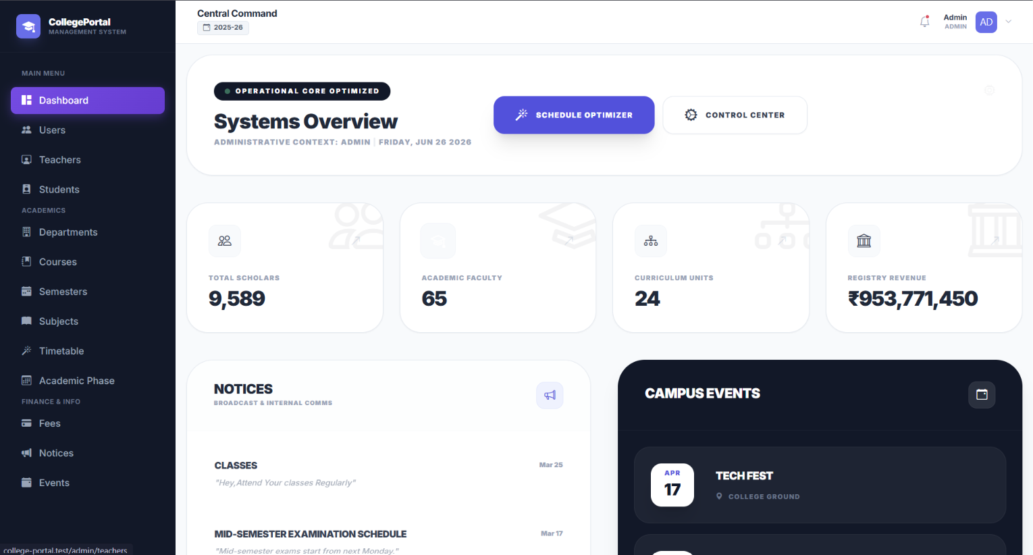Click the calendar button in Campus Events
The width and height of the screenshot is (1033, 555).
[982, 394]
